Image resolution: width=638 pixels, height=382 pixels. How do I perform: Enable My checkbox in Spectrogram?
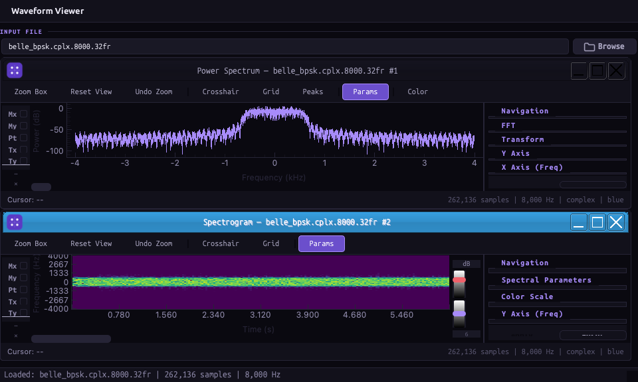[24, 278]
